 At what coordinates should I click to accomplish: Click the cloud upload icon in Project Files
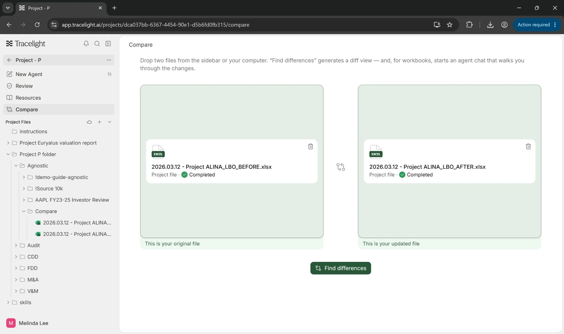point(89,122)
